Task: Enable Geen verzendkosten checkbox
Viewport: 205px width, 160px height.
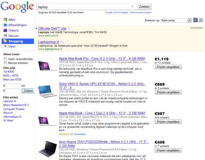Action: (x=5, y=59)
